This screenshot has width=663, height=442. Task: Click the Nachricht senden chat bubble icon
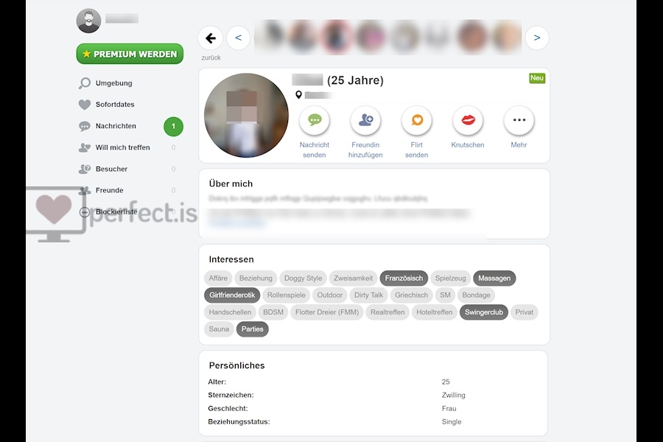point(314,121)
